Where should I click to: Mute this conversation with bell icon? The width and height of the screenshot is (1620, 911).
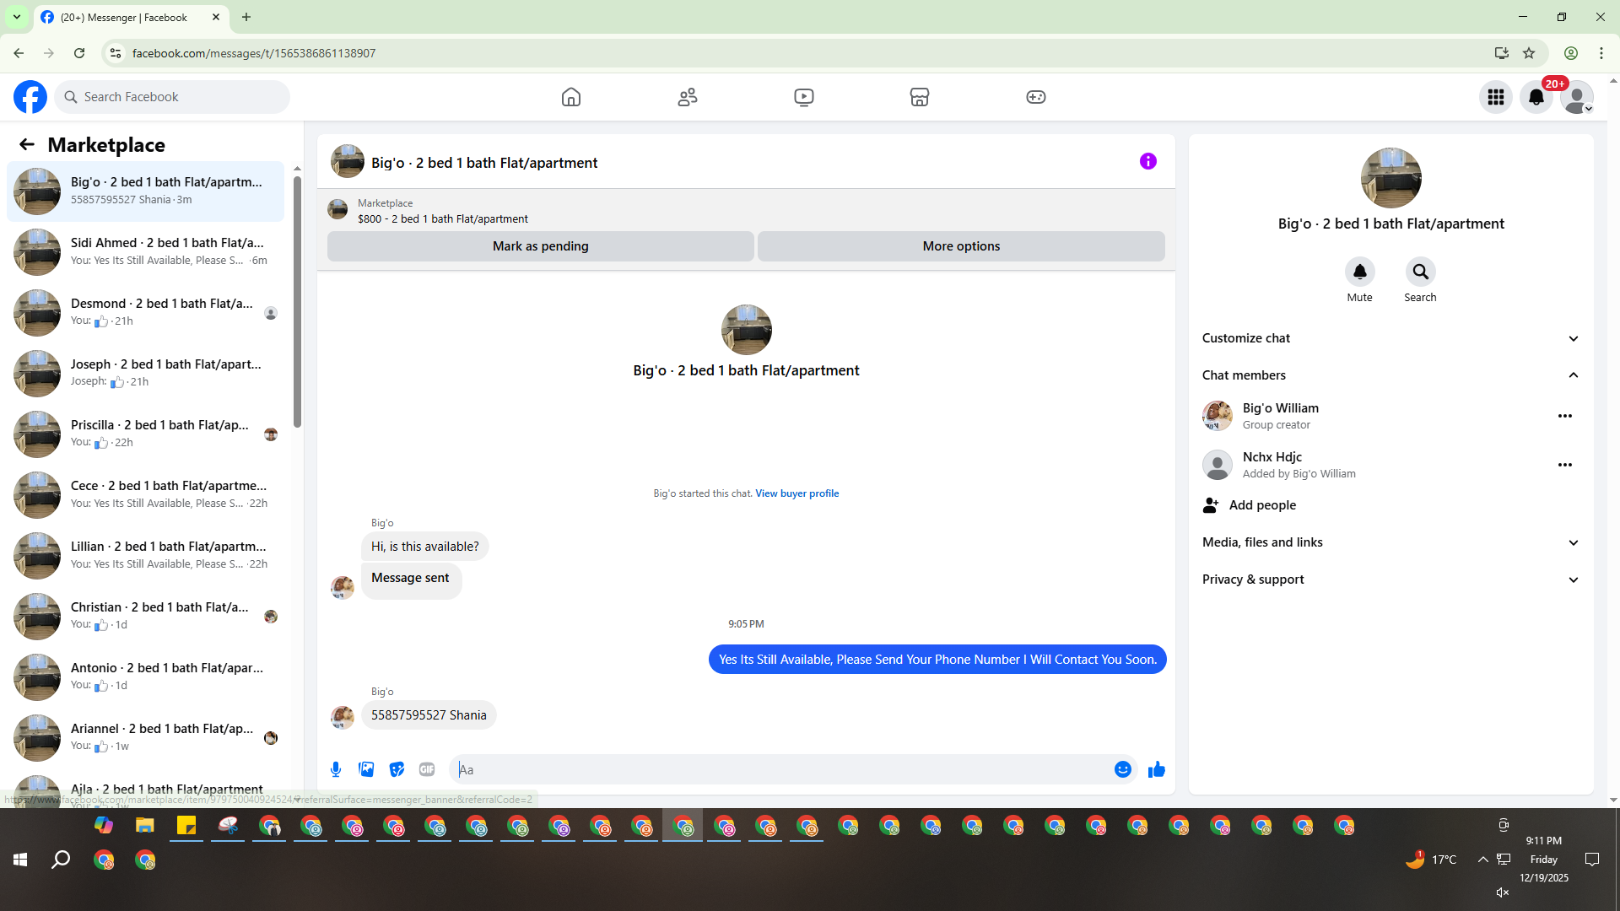click(x=1359, y=272)
